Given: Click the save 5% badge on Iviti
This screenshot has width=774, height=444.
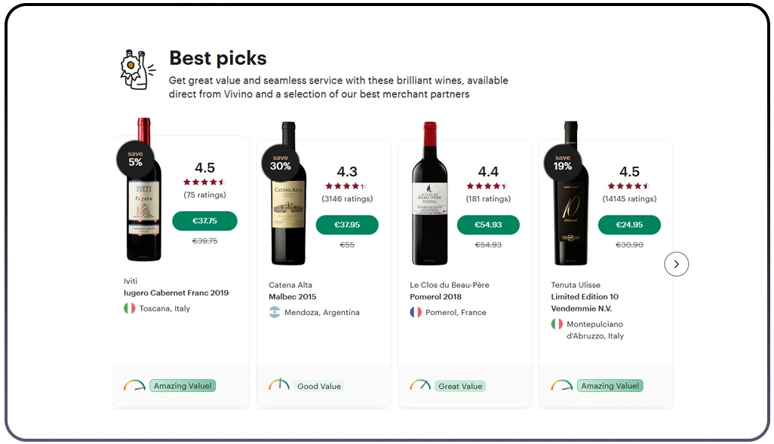Looking at the screenshot, I should 135,158.
